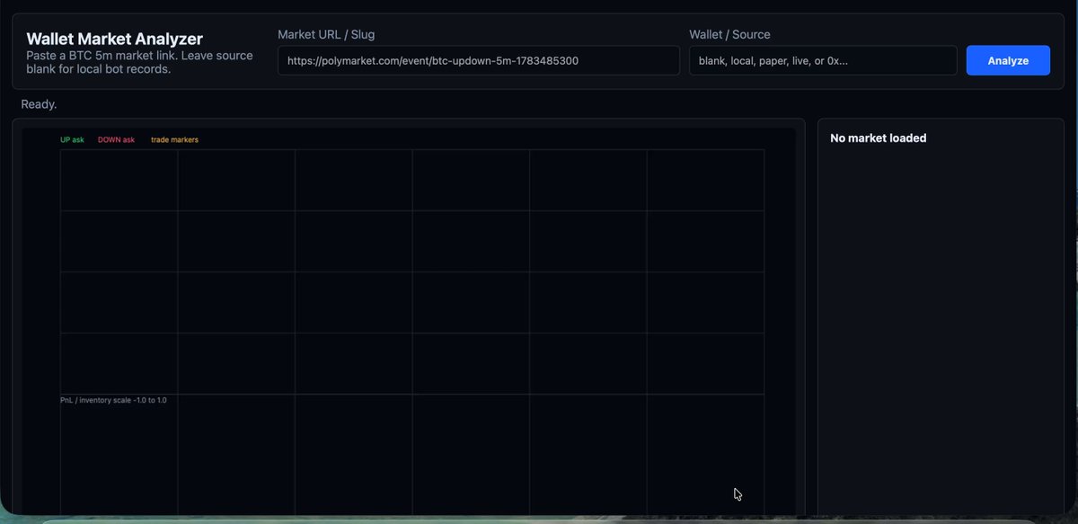Click the 'Market URL / Slug' field label

326,34
